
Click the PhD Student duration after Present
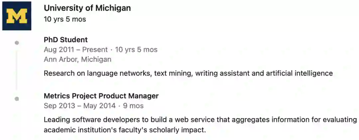coord(136,50)
